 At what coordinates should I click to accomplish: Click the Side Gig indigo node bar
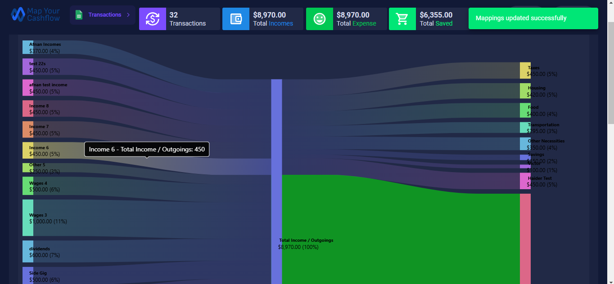point(28,275)
